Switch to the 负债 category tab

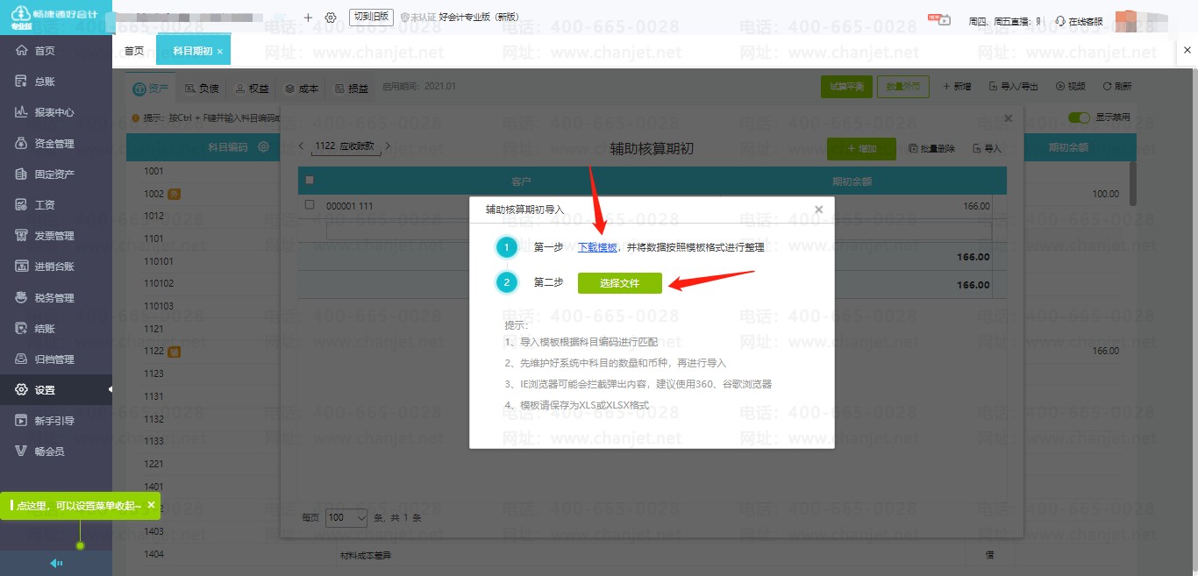click(202, 89)
